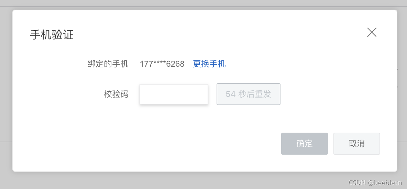
Task: Focus the 校验码 input box
Action: click(174, 94)
